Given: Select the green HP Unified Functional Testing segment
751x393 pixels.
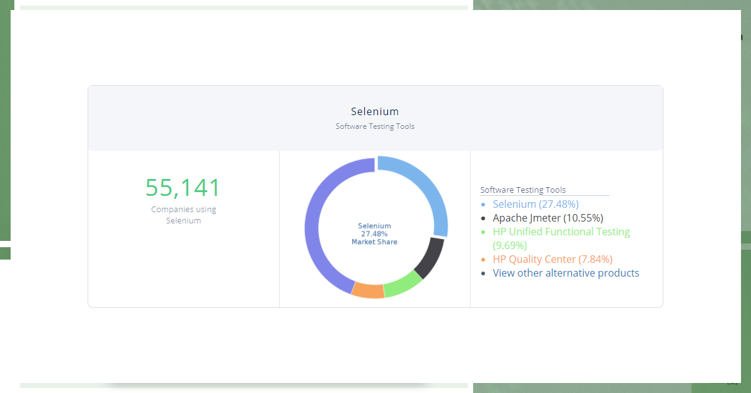Looking at the screenshot, I should [x=402, y=285].
